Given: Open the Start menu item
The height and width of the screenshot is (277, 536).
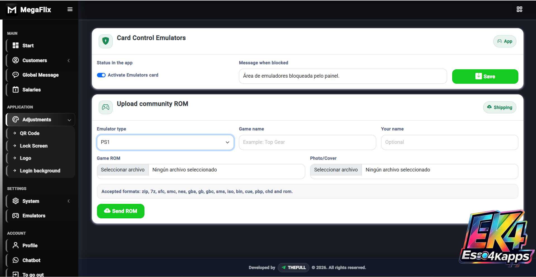Looking at the screenshot, I should click(x=41, y=46).
